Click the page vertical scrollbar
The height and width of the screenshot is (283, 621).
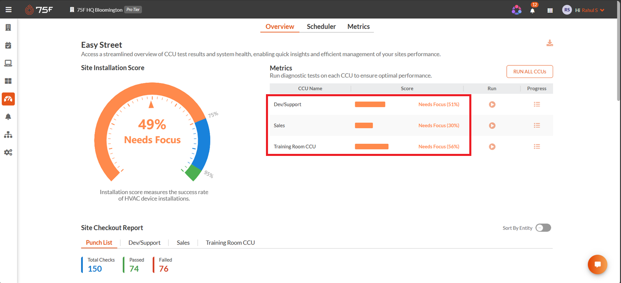point(619,53)
